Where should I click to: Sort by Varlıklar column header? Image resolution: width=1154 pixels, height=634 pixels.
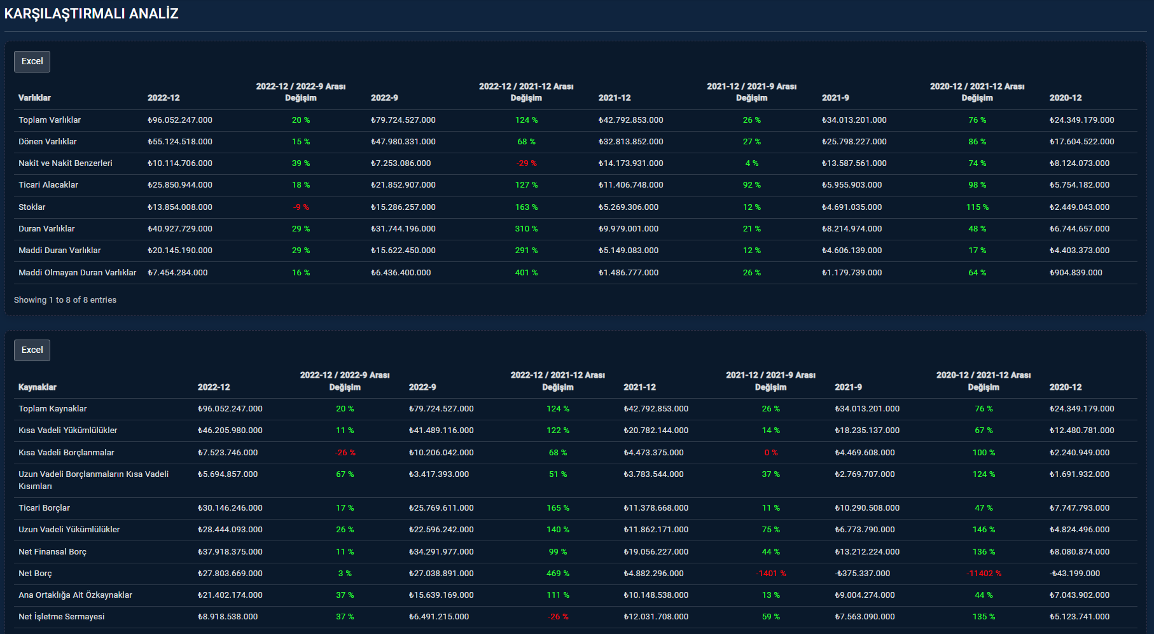coord(34,98)
